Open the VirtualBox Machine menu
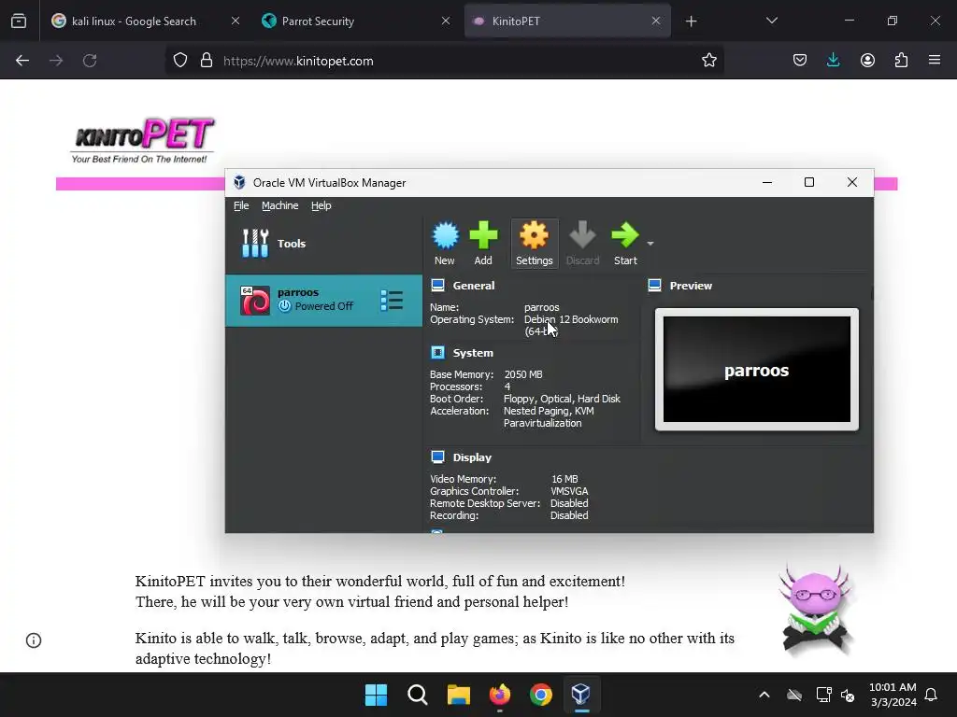Screen dimensions: 957x717 [x=280, y=205]
